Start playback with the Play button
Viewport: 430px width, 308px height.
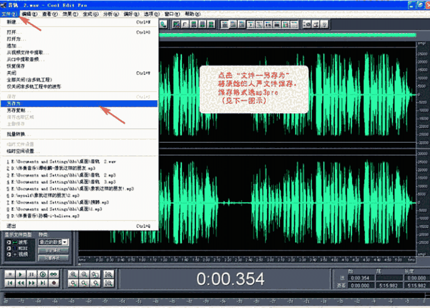point(20,274)
